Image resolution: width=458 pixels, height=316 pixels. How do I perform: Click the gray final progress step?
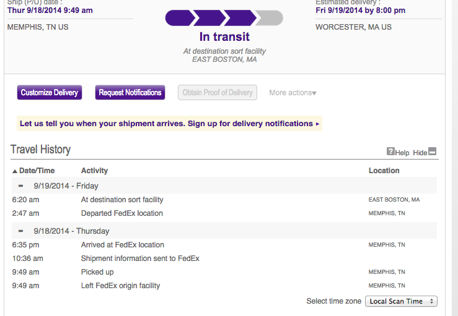pyautogui.click(x=270, y=18)
